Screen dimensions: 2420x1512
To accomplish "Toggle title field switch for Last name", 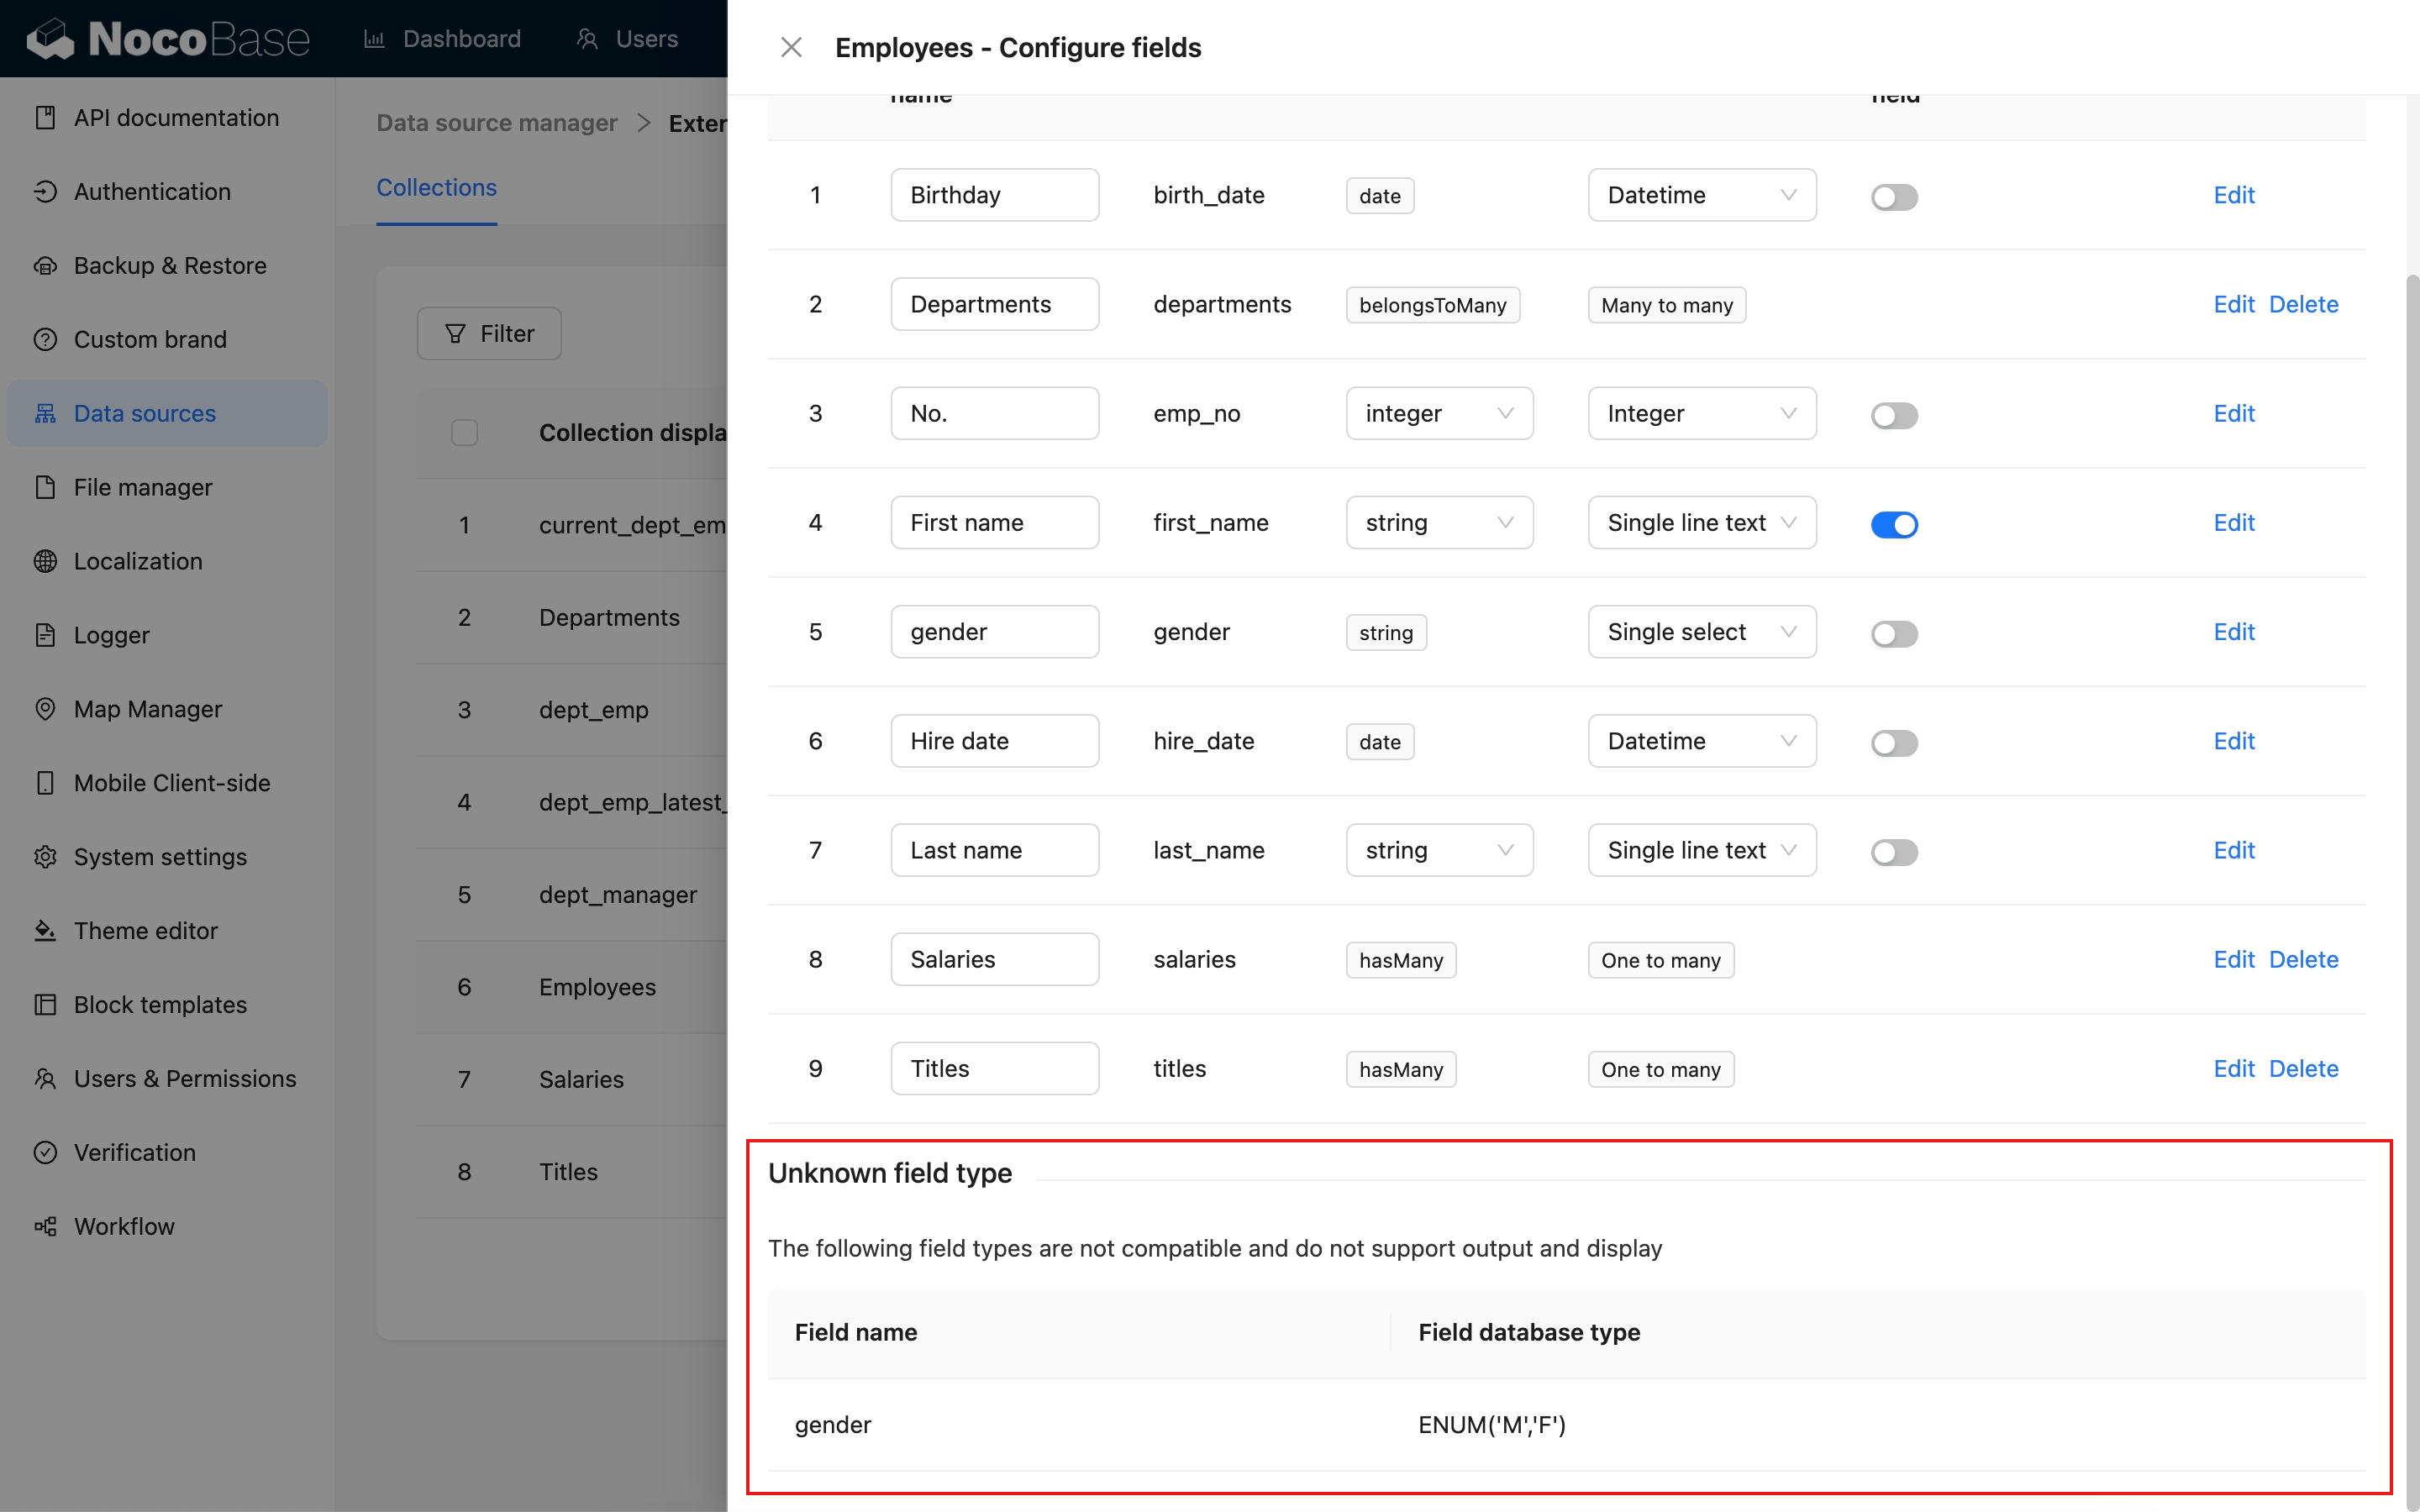I will coord(1894,852).
